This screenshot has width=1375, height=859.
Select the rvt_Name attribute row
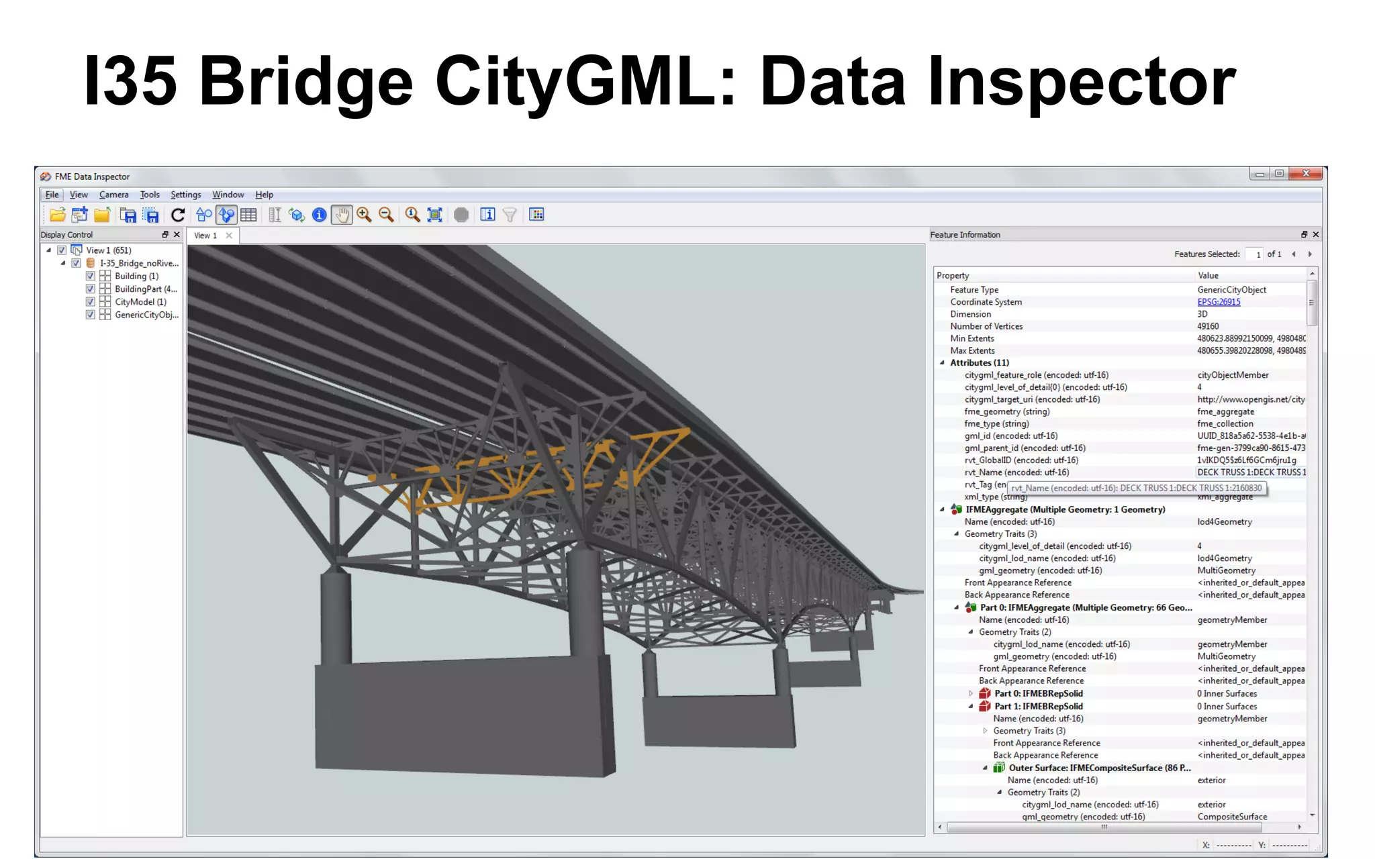coord(1120,472)
